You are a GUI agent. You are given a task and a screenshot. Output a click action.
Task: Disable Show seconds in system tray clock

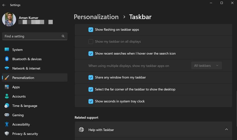coord(91,101)
